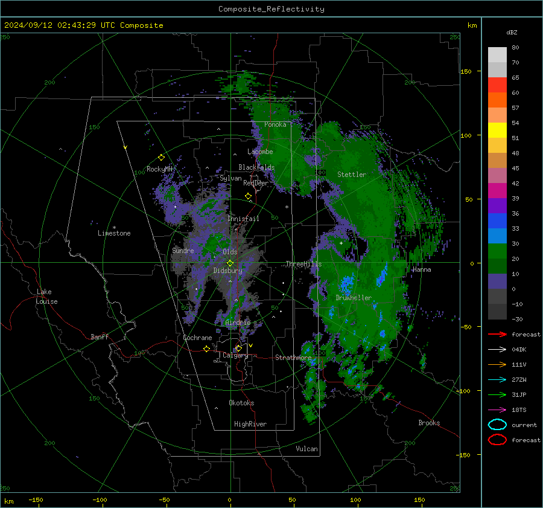Pick the slate purple 0-10 dBZ swatch
The height and width of the screenshot is (508, 543).
[x=497, y=281]
